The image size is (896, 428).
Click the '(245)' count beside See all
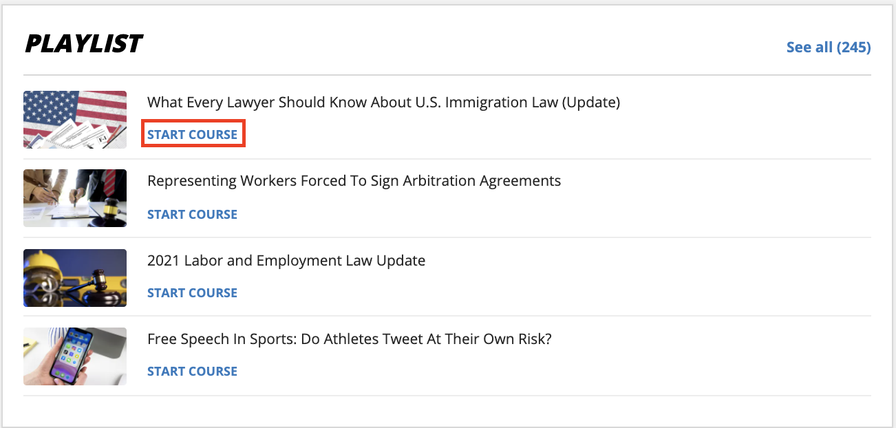[x=854, y=47]
